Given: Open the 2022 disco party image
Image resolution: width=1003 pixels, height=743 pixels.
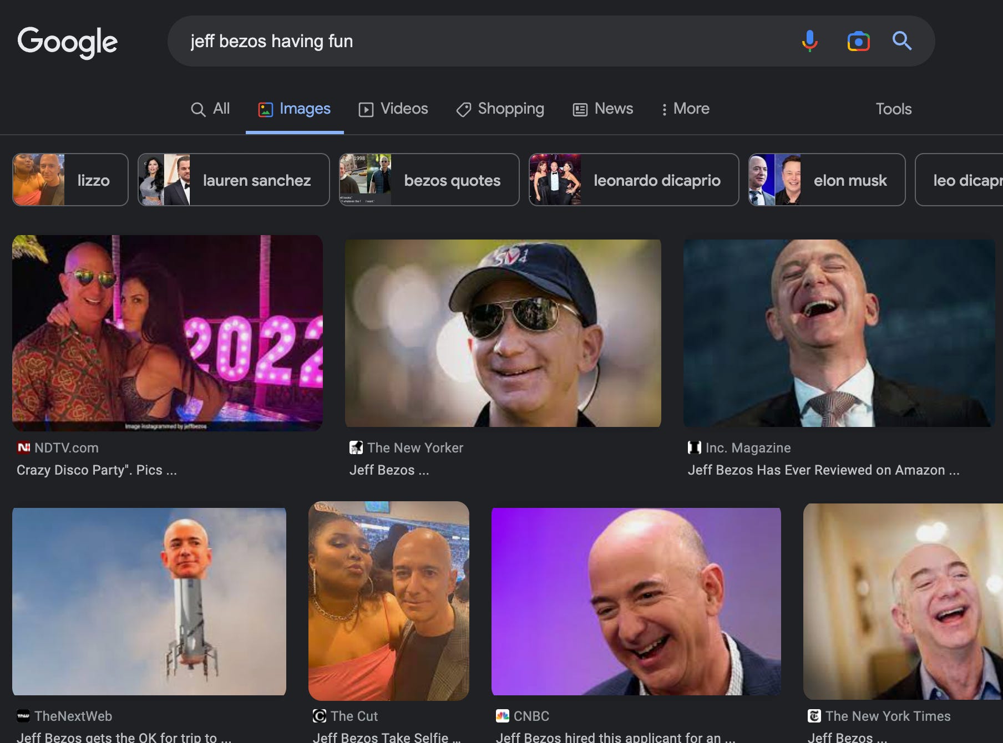Looking at the screenshot, I should pos(168,333).
